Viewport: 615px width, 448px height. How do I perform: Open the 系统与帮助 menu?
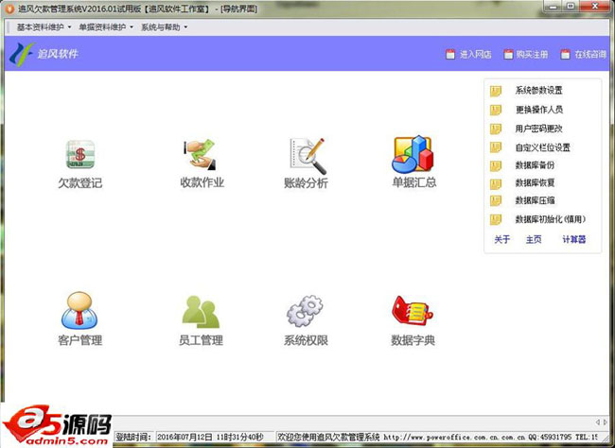point(161,27)
